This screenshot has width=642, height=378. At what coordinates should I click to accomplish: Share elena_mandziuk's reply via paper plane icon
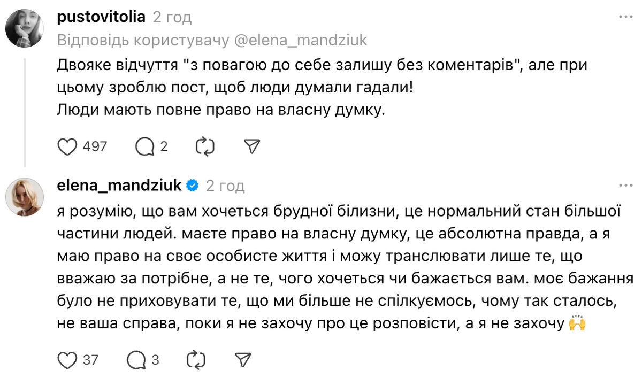(242, 359)
